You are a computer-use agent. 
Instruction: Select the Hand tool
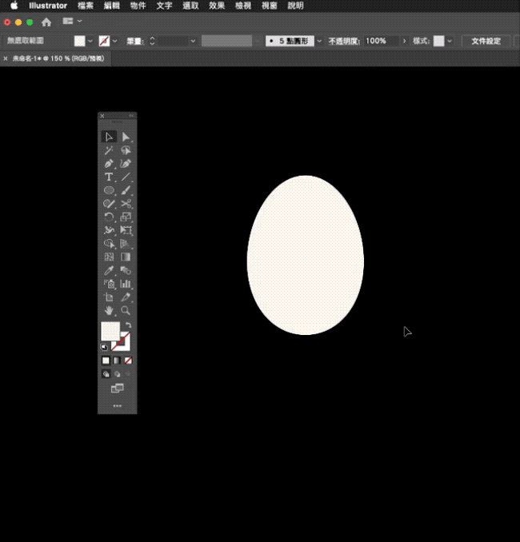(x=109, y=310)
